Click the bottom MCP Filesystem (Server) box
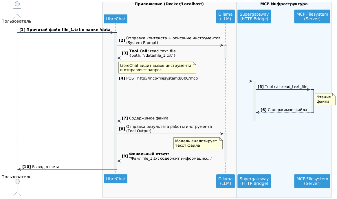 pyautogui.click(x=312, y=181)
